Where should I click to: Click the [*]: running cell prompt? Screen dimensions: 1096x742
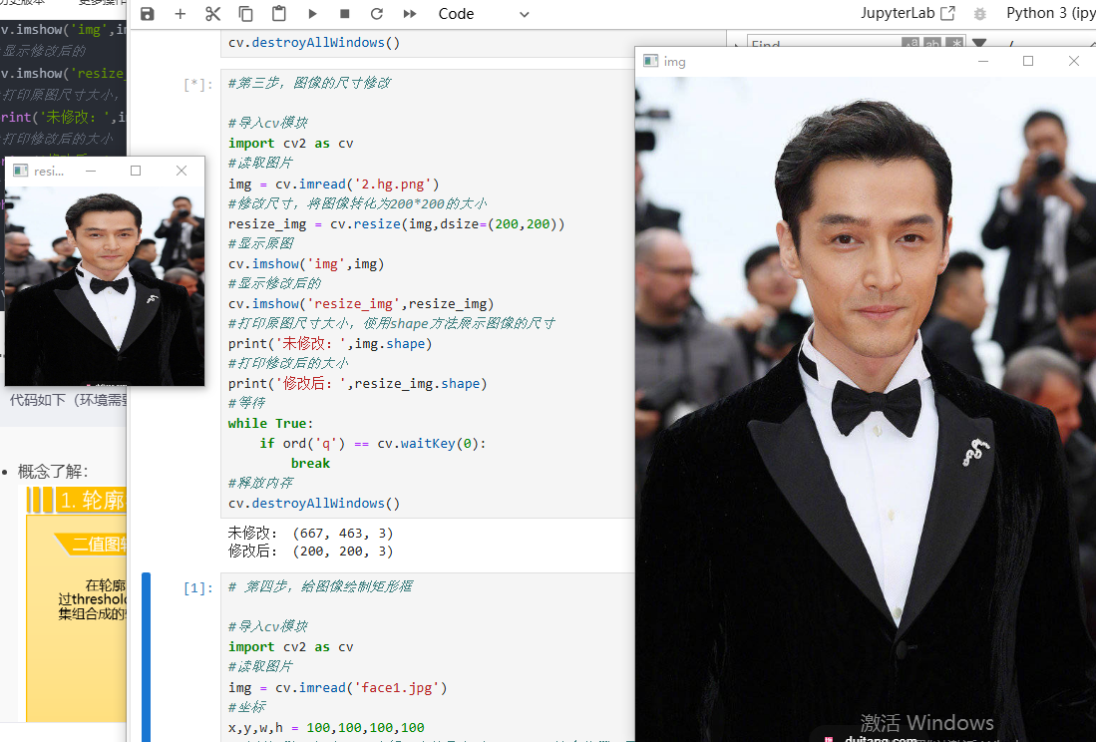197,85
